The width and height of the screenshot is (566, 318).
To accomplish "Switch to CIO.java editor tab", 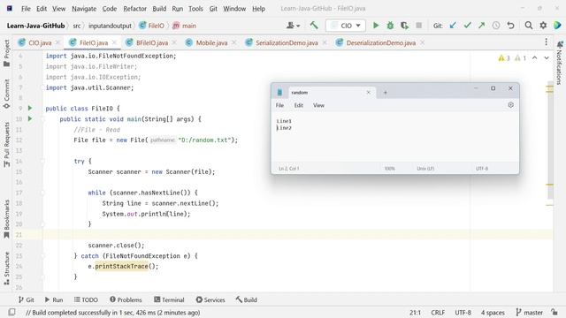I will 40,42.
